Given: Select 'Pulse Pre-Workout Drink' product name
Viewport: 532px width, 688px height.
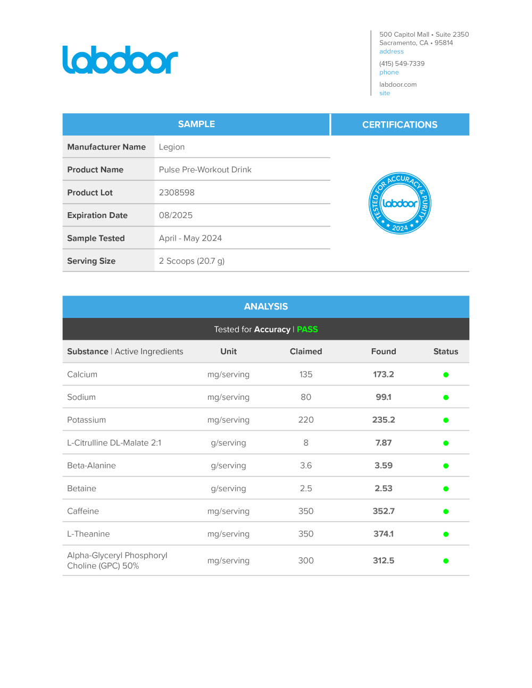Looking at the screenshot, I should tap(205, 170).
